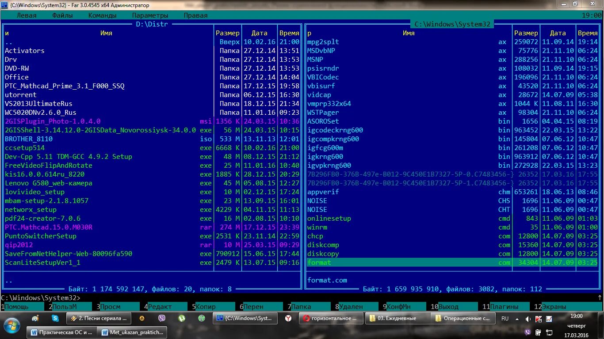Switch to 'Практическая ОС и' Word document
This screenshot has width=604, height=339.
(x=62, y=332)
